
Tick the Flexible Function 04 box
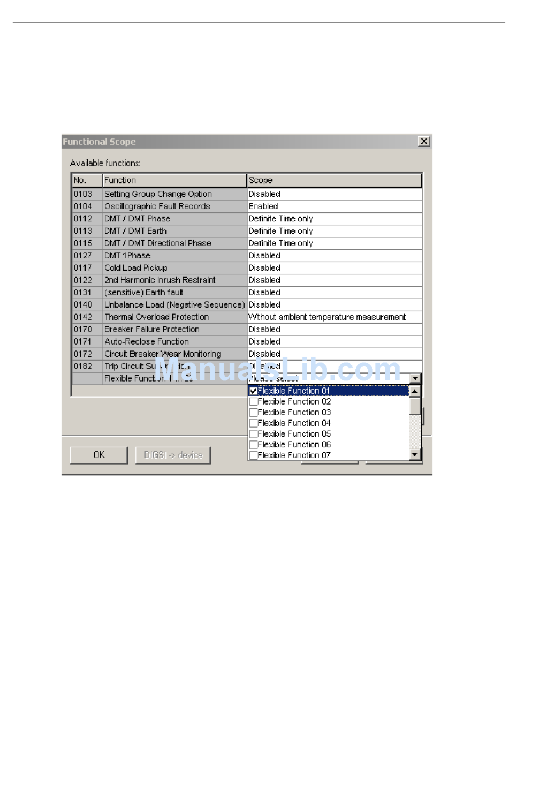click(253, 423)
